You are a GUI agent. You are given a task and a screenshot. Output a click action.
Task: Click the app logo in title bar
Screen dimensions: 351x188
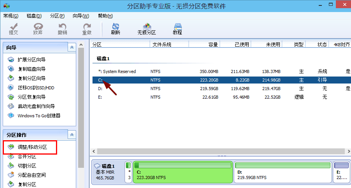(6, 5)
